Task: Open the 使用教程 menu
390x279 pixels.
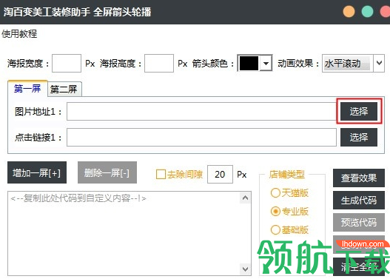Action: (19, 34)
